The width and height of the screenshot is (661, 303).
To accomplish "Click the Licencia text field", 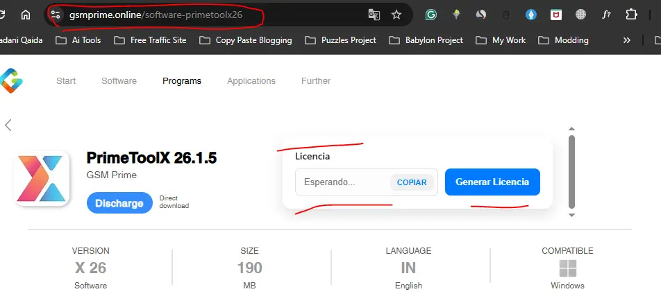I will [x=342, y=182].
